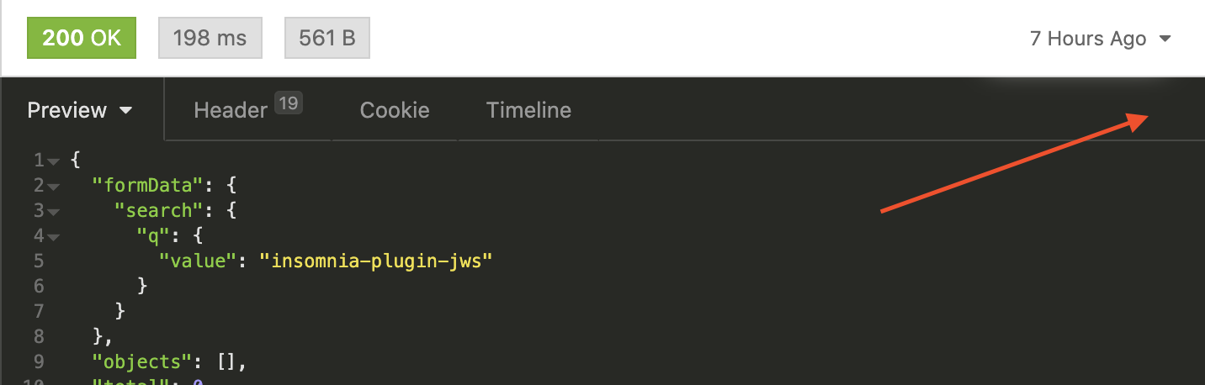This screenshot has width=1205, height=385.
Task: Click the 561 B response size tag
Action: (x=326, y=38)
